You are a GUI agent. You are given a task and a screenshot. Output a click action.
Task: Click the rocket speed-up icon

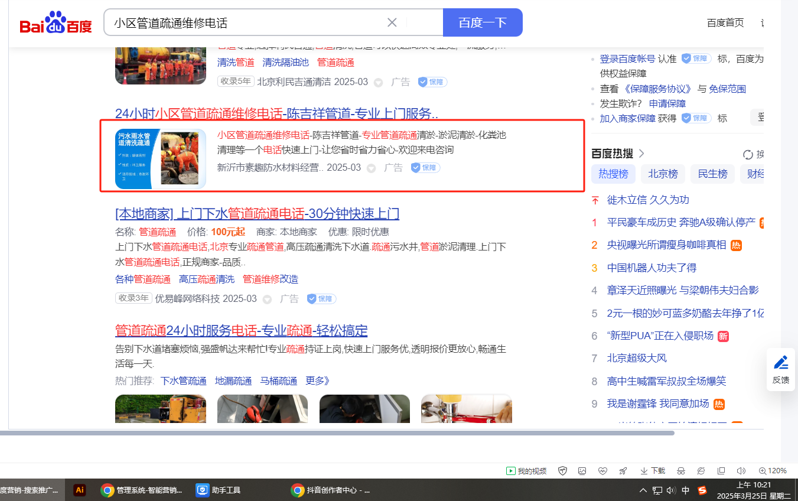click(x=623, y=471)
